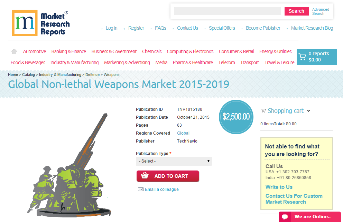343x224 pixels.
Task: Click the Advanced Search link
Action: [x=321, y=11]
